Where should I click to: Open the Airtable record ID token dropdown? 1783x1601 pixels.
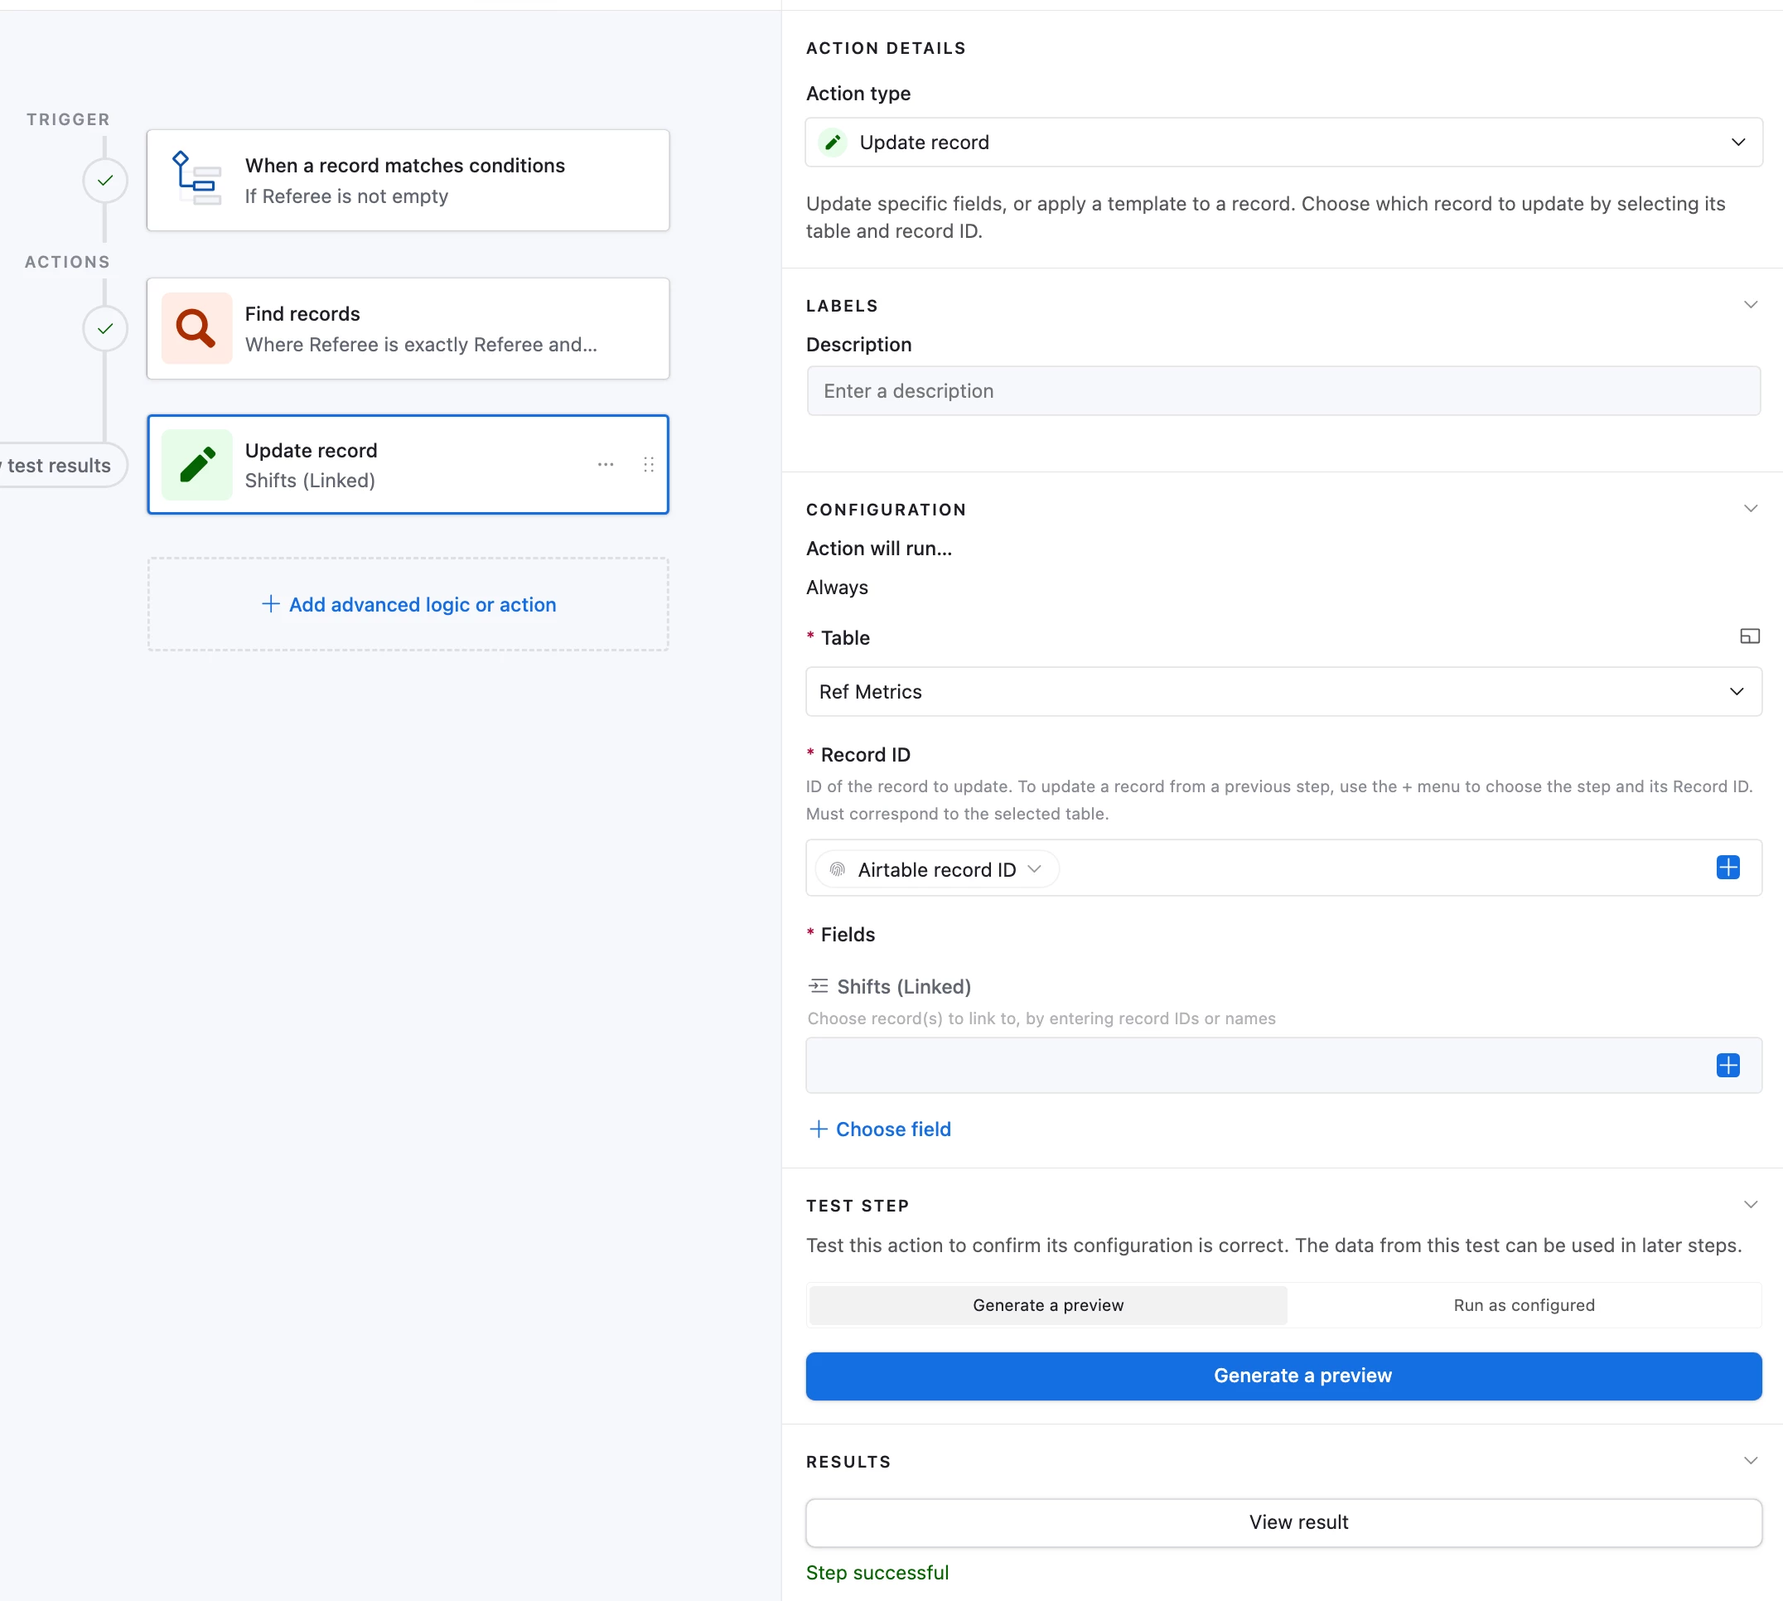click(937, 869)
